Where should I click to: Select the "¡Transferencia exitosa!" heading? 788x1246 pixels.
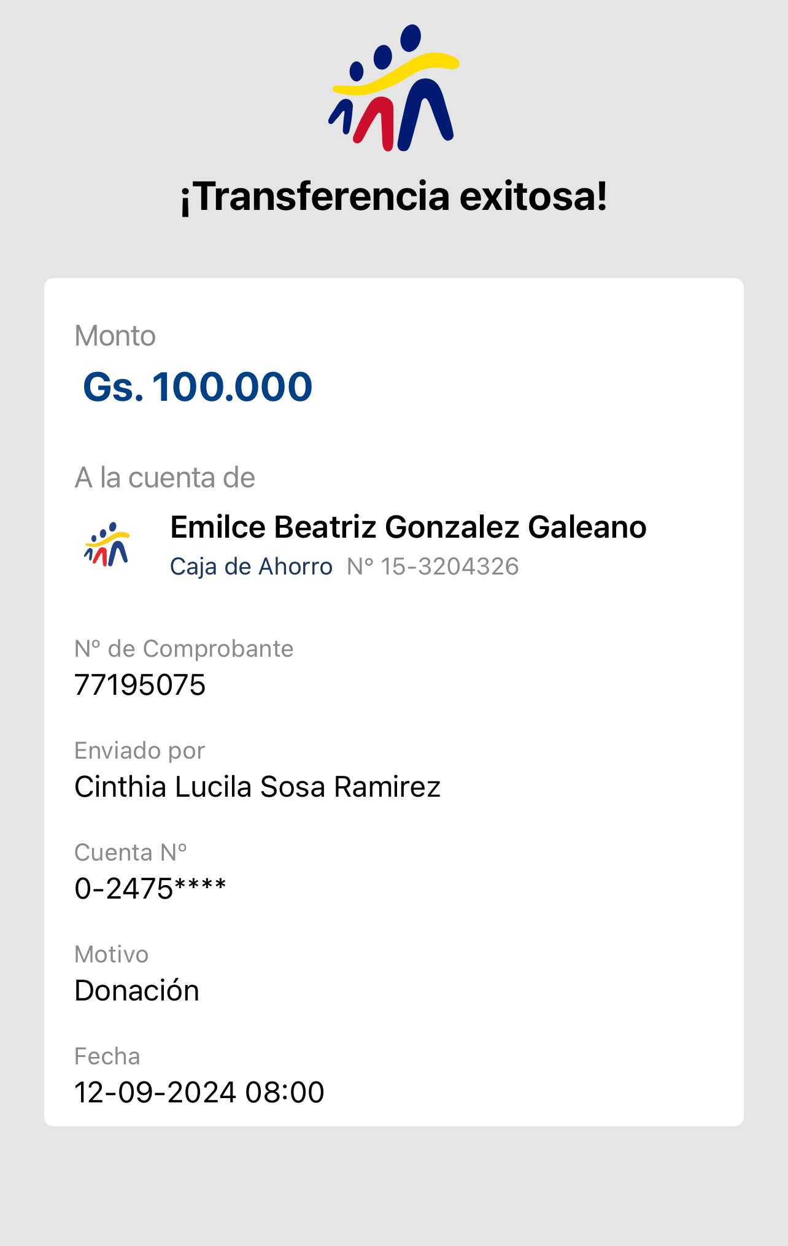click(x=393, y=197)
